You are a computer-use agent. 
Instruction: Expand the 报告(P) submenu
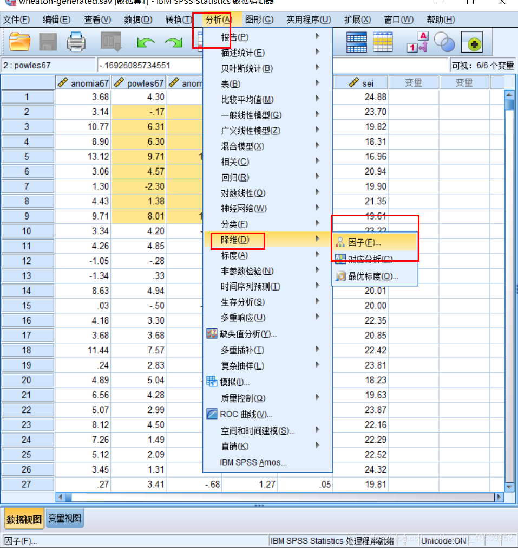pos(267,37)
